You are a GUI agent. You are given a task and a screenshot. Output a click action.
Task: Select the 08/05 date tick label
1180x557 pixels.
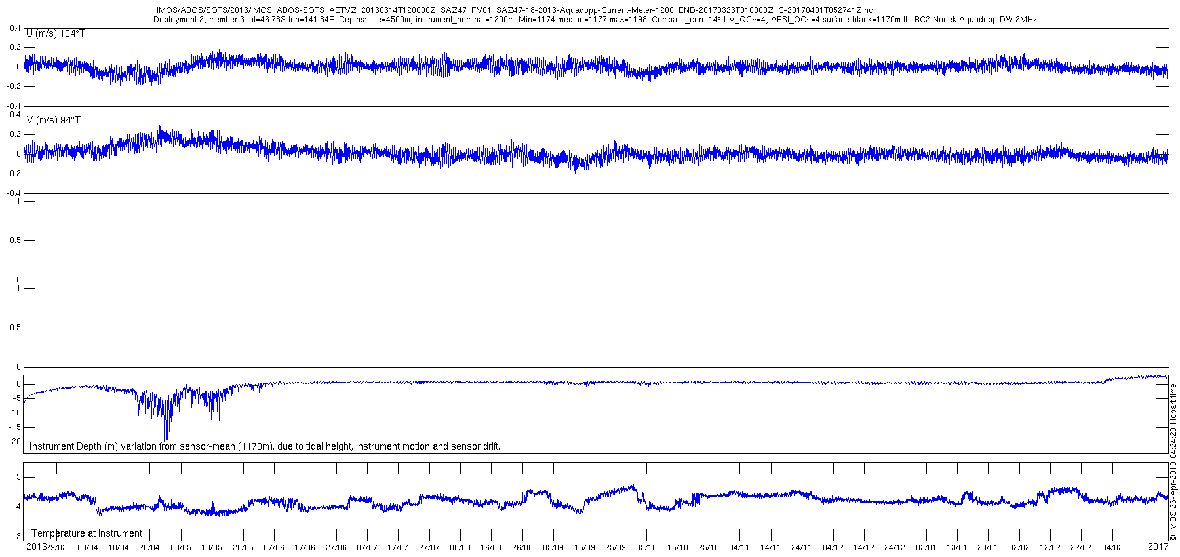point(181,548)
